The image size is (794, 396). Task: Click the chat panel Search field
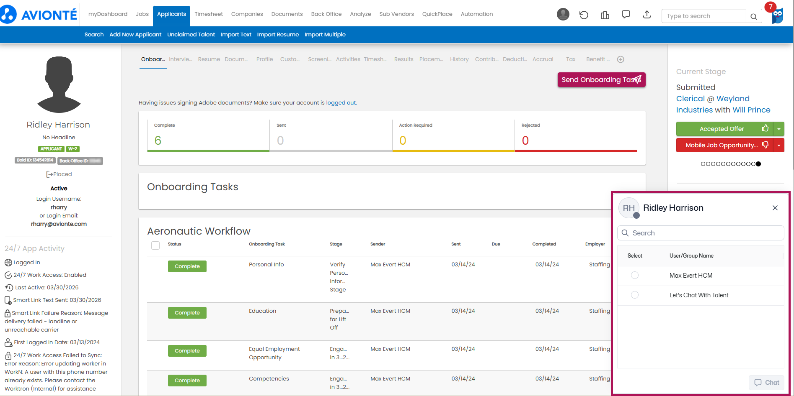pyautogui.click(x=701, y=233)
